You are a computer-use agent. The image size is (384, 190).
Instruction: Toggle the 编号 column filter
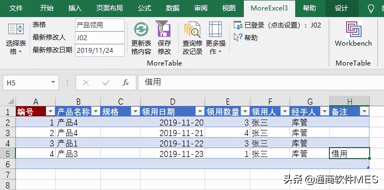coord(50,112)
